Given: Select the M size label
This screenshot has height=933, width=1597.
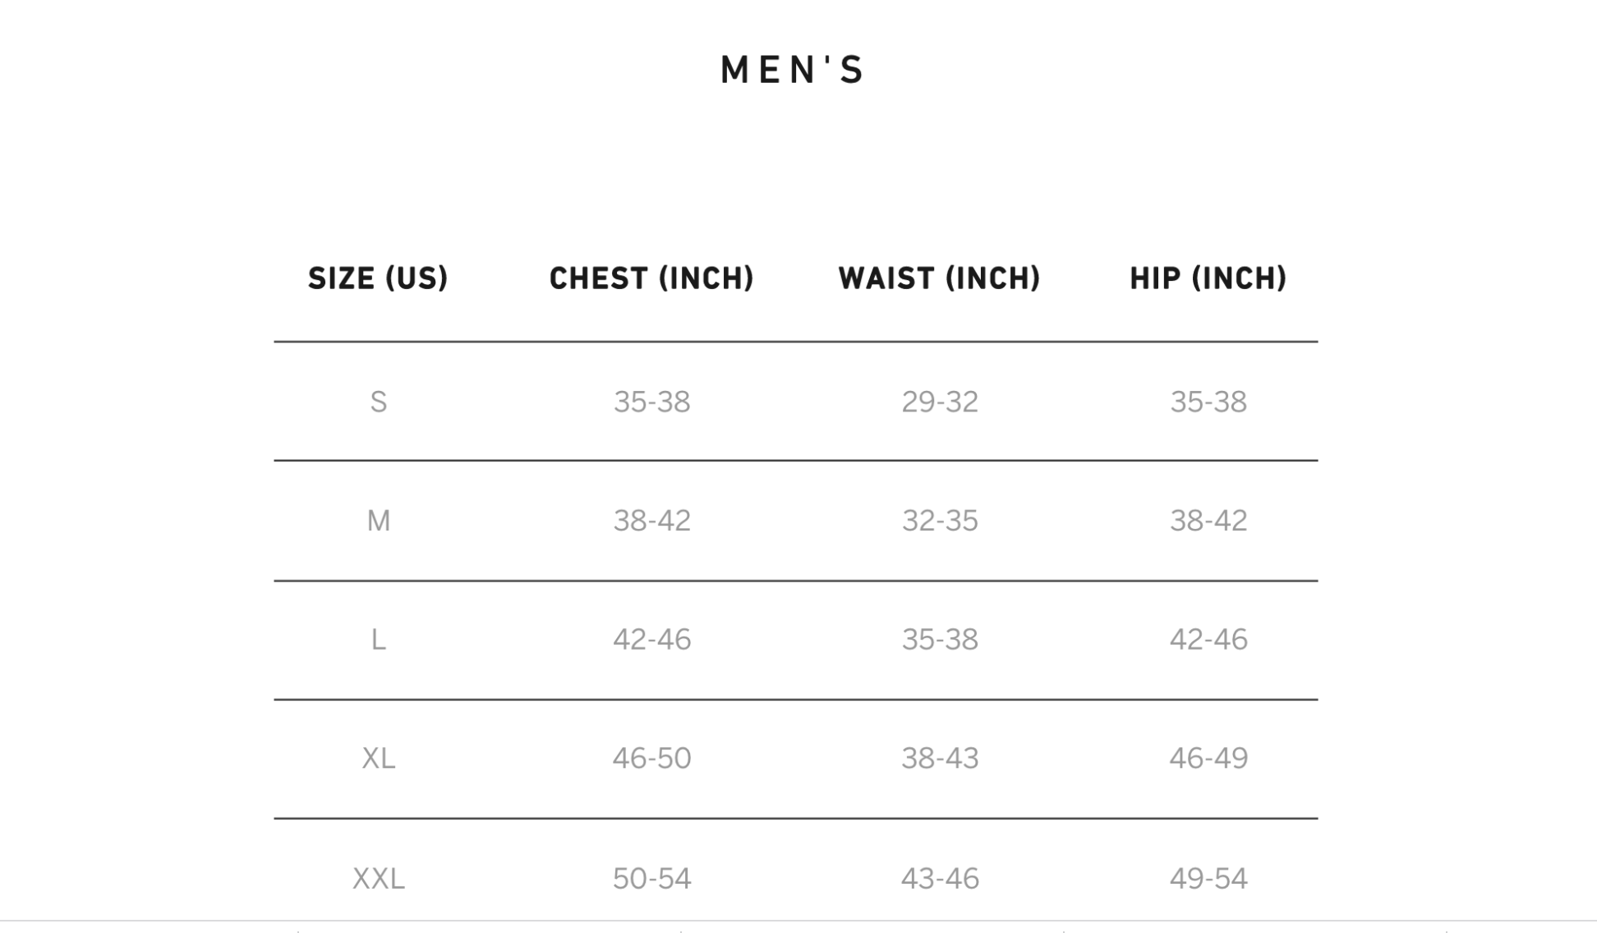Looking at the screenshot, I should [378, 521].
